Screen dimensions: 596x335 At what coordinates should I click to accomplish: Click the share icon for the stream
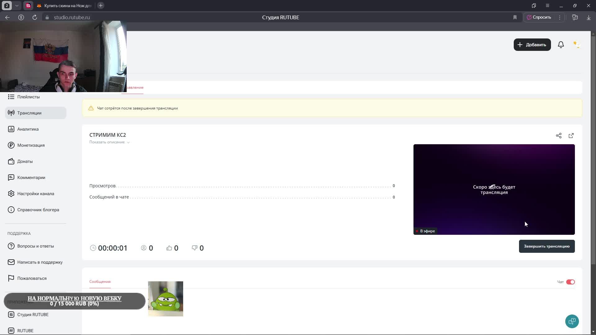pyautogui.click(x=559, y=136)
